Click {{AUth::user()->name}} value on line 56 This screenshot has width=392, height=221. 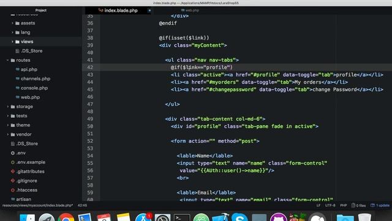tap(234, 171)
